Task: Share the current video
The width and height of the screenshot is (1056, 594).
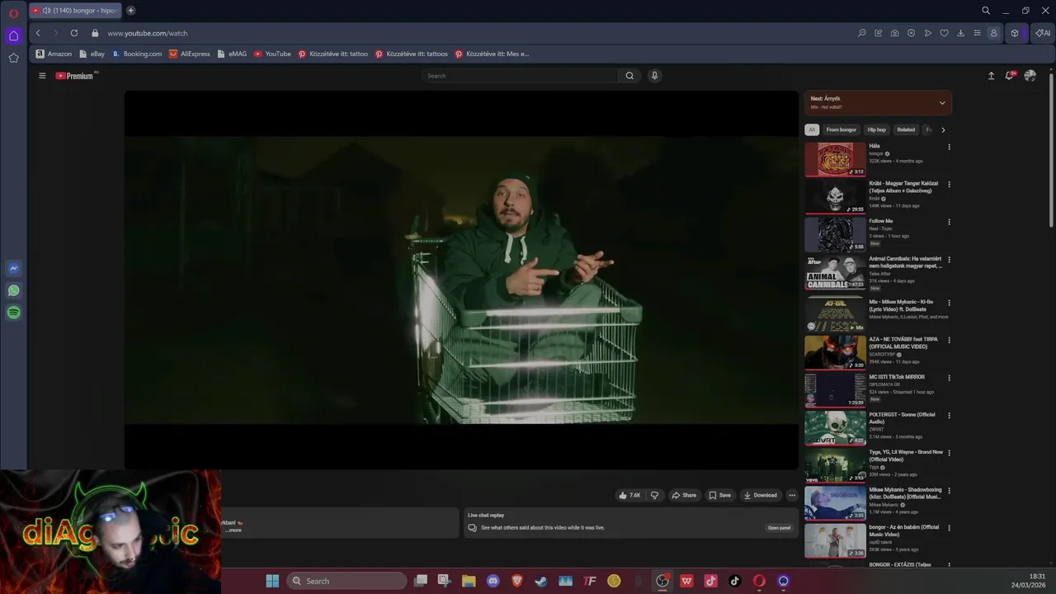Action: tap(684, 495)
